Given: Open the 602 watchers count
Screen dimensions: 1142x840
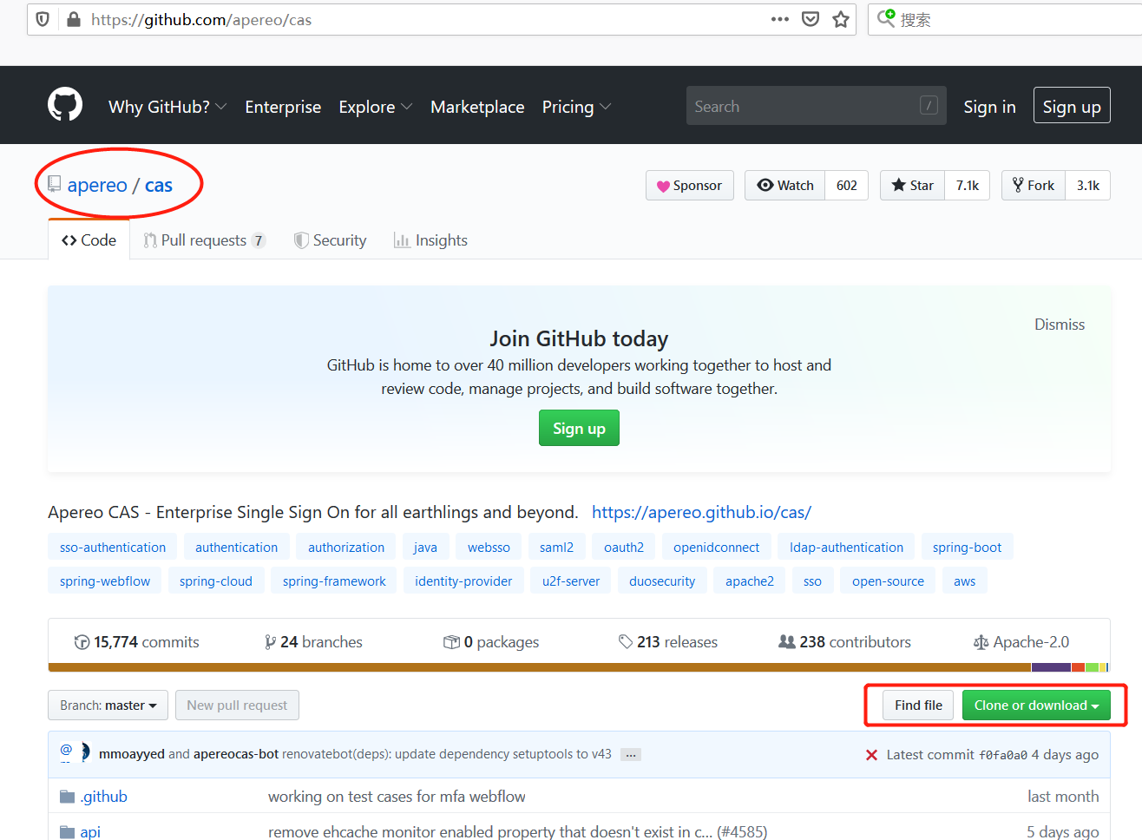Looking at the screenshot, I should (x=846, y=186).
